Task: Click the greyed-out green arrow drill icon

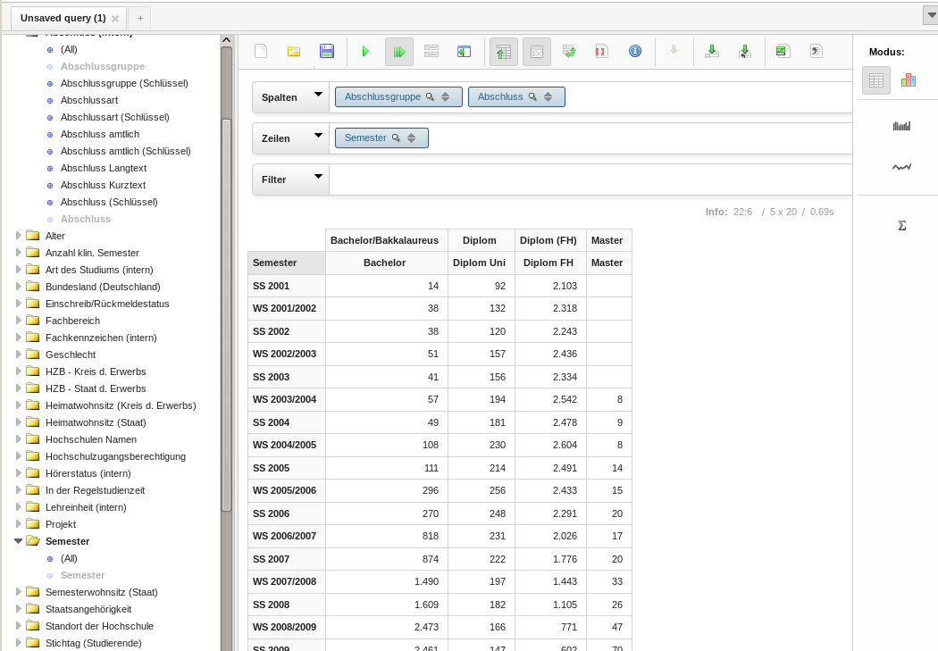Action: pyautogui.click(x=674, y=52)
